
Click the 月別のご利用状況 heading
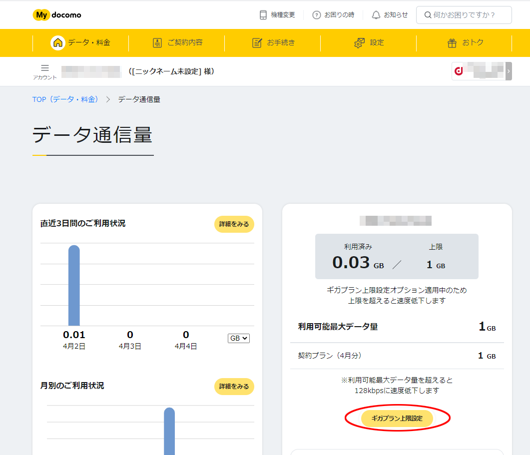pyautogui.click(x=72, y=386)
